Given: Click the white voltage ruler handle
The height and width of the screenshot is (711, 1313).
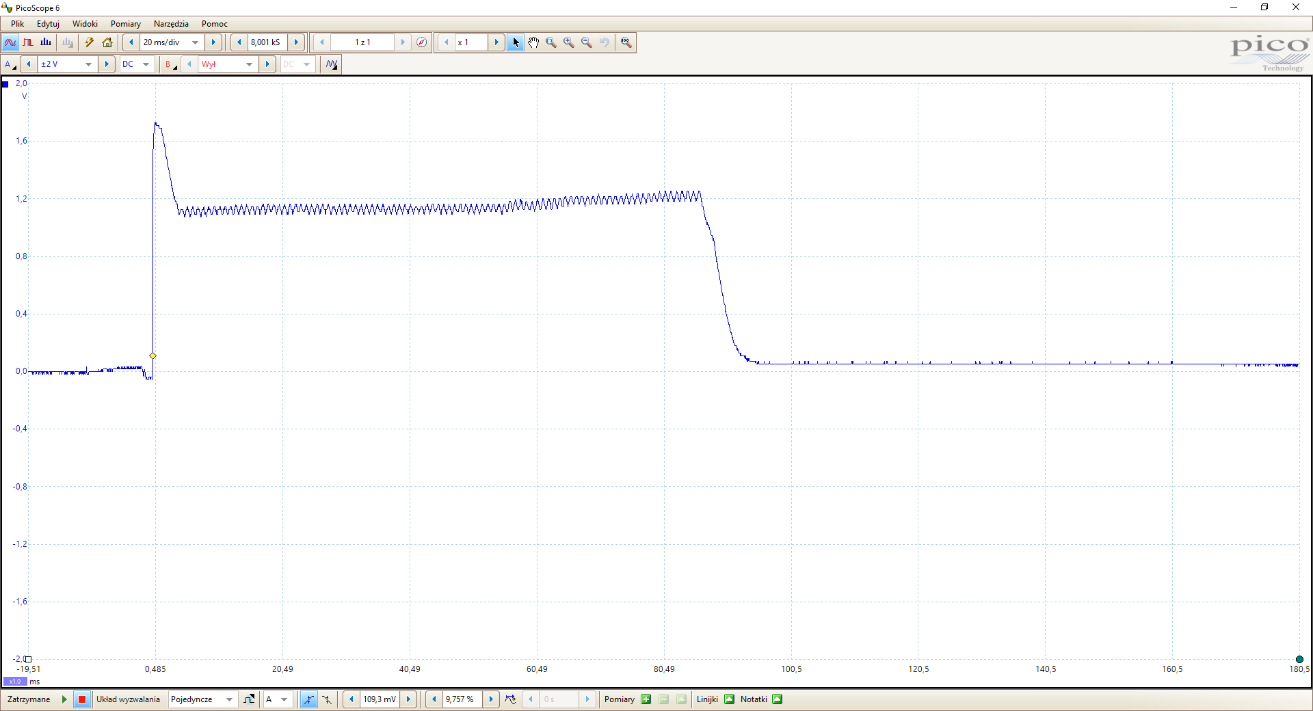Looking at the screenshot, I should pyautogui.click(x=28, y=659).
